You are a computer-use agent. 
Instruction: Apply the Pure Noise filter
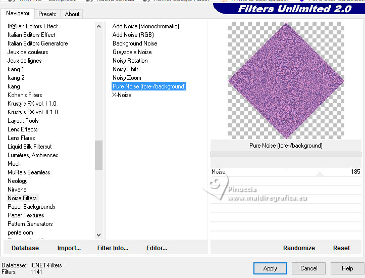pyautogui.click(x=270, y=268)
